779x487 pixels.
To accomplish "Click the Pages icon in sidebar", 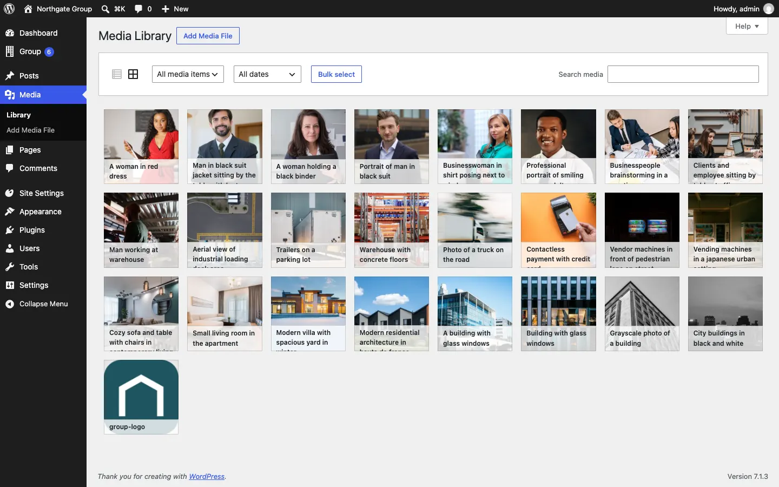I will (x=10, y=150).
